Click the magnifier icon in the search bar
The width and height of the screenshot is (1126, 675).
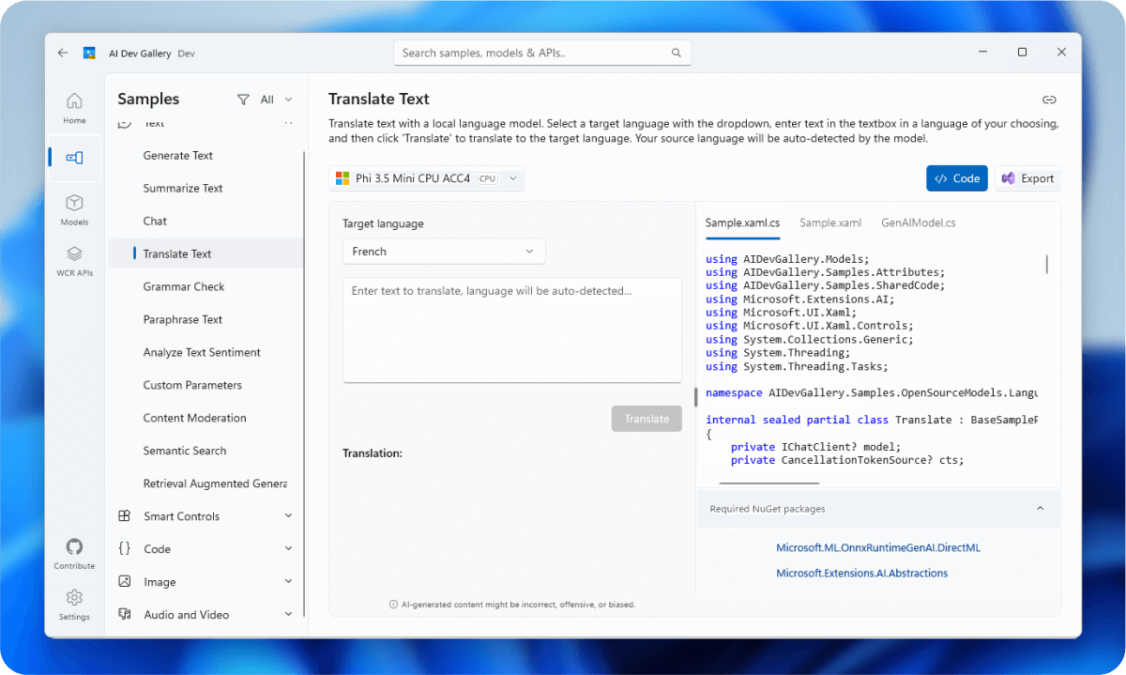click(676, 53)
